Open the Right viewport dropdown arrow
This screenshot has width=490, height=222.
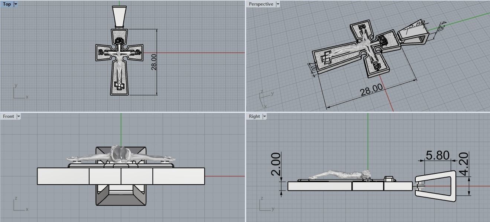(265, 116)
